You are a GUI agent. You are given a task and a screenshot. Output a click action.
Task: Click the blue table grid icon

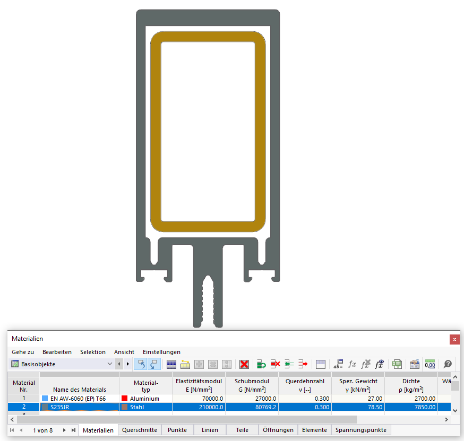[x=171, y=364]
